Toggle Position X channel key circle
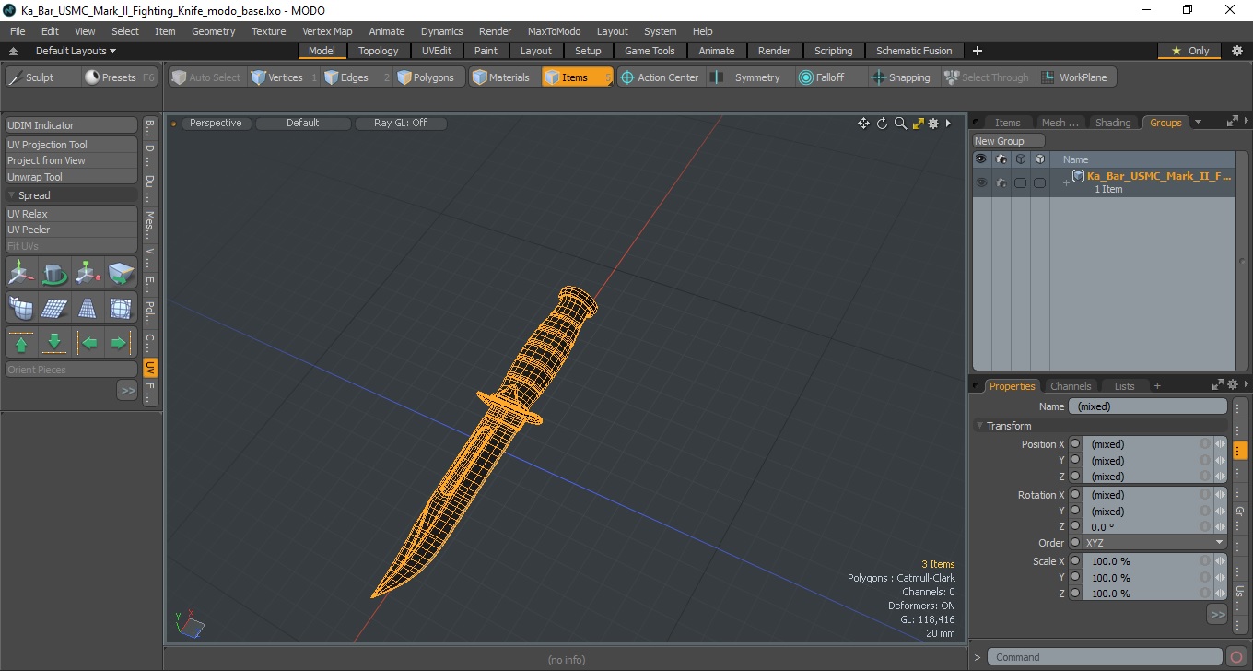Screen dimensions: 1253x671 pos(1075,444)
